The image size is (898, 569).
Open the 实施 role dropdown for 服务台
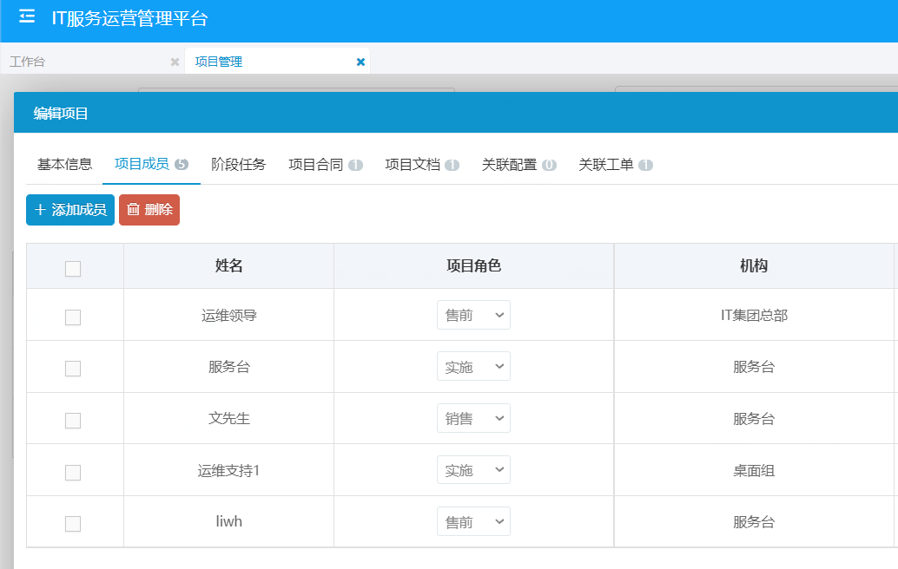(x=473, y=366)
